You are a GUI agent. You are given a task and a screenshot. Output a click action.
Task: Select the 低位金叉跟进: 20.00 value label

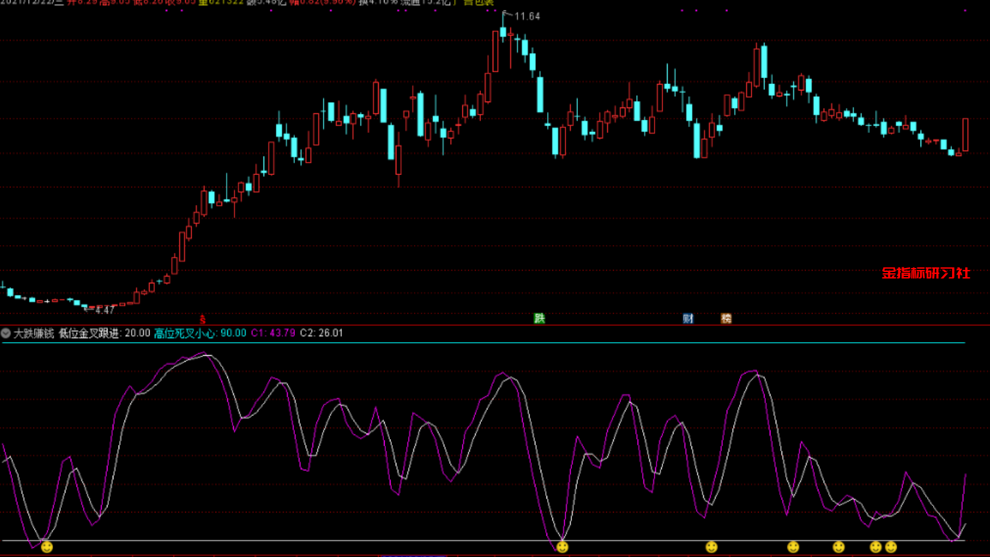105,333
